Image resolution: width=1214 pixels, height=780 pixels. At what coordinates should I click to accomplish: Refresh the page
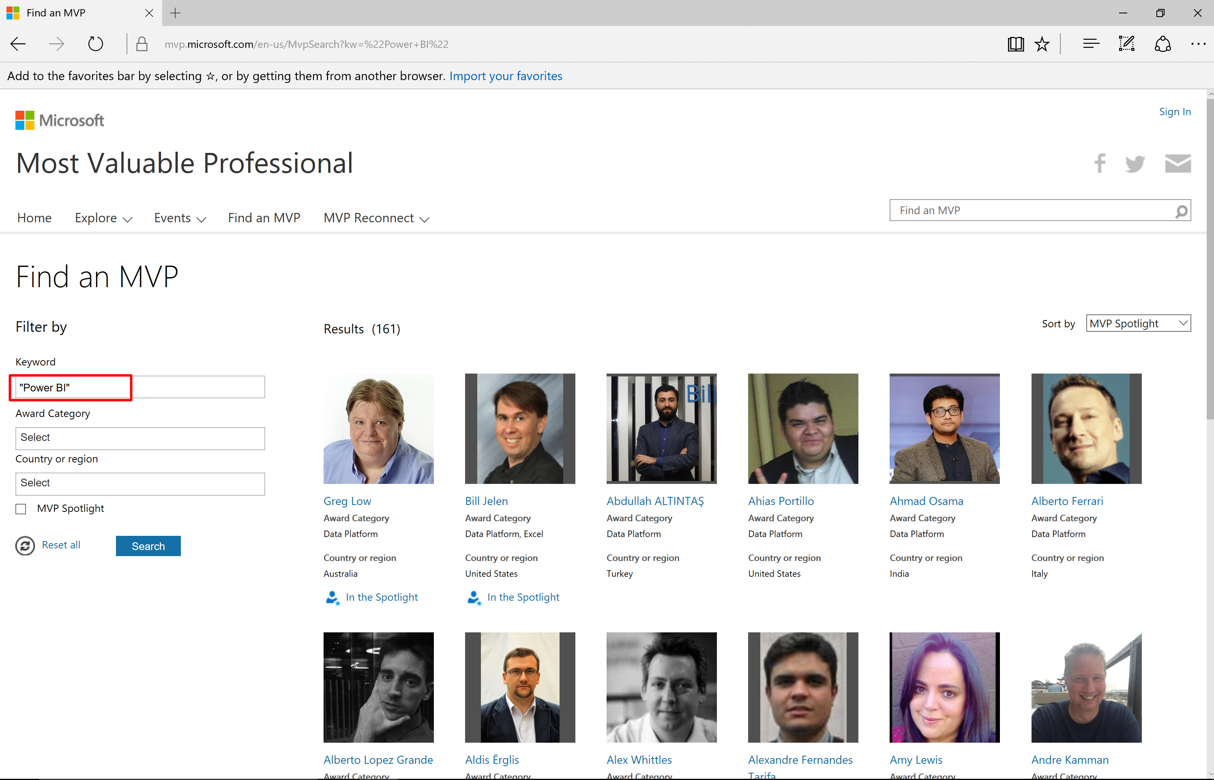click(95, 44)
